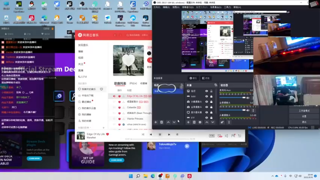Move OBS source up
The height and width of the screenshot is (180, 320).
click(207, 122)
